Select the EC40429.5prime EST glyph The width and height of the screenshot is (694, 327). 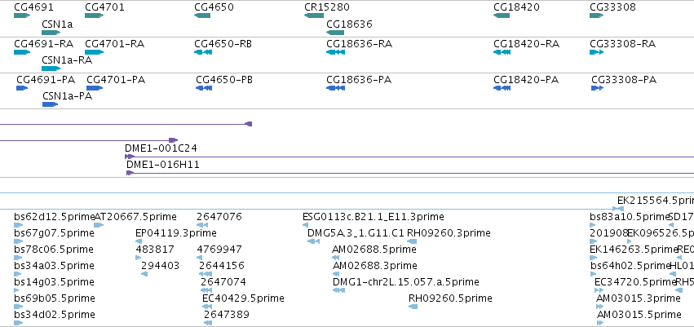pyautogui.click(x=207, y=307)
